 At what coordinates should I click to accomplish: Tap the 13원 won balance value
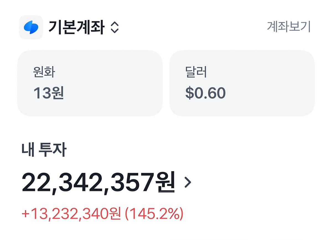(48, 93)
